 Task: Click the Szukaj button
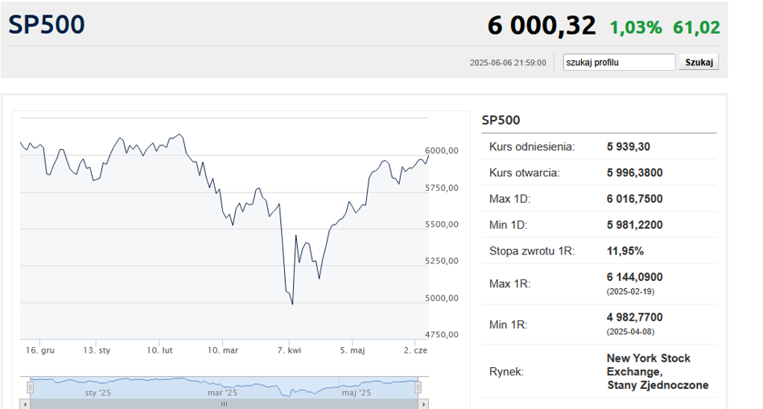(699, 62)
